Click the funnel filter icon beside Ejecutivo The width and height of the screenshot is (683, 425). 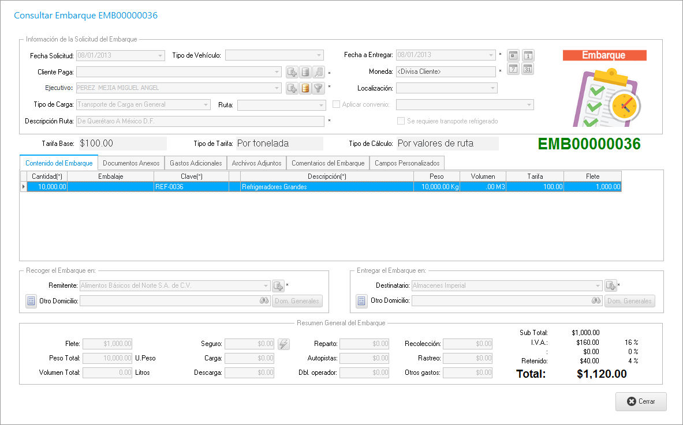318,88
